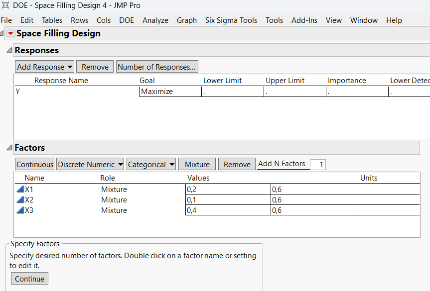The width and height of the screenshot is (430, 291).
Task: Open the Add-Ins menu
Action: 304,20
